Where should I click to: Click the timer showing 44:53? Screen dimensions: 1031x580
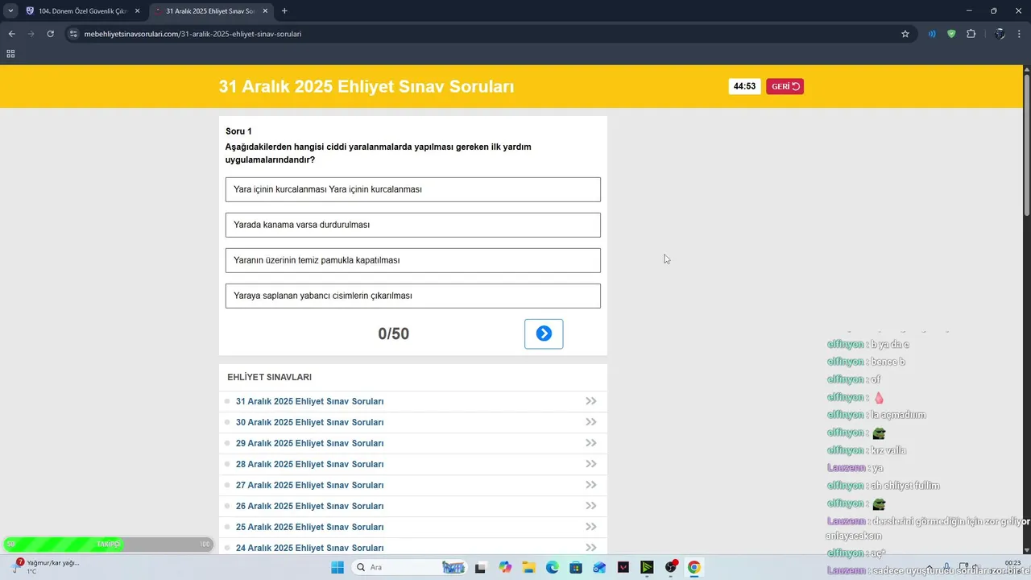[744, 86]
